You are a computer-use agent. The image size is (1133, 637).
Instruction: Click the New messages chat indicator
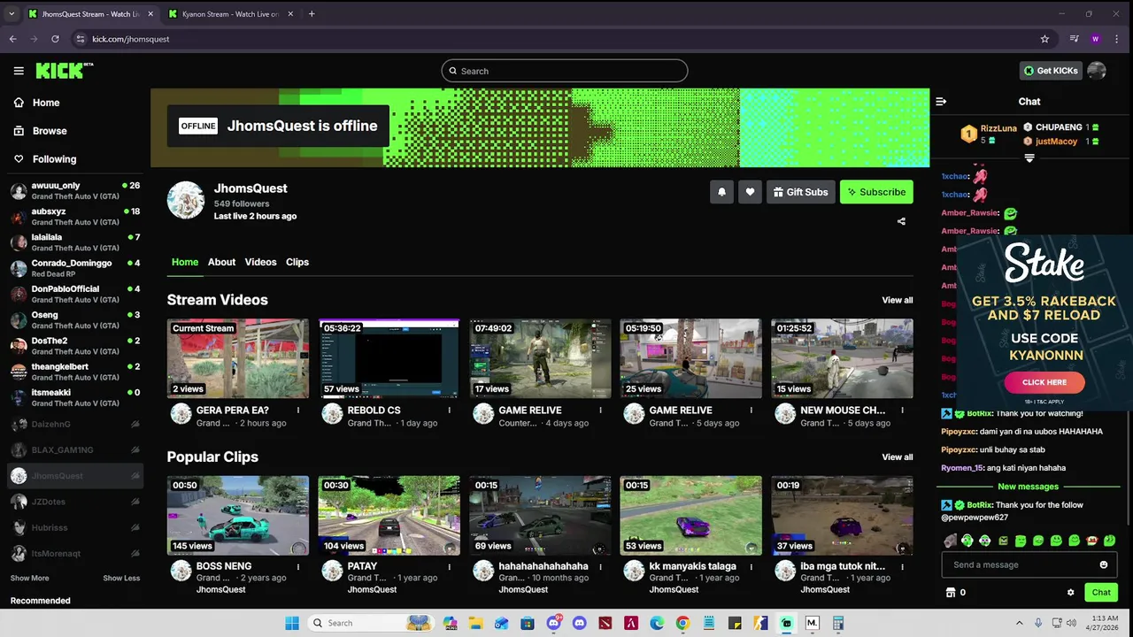1028,487
